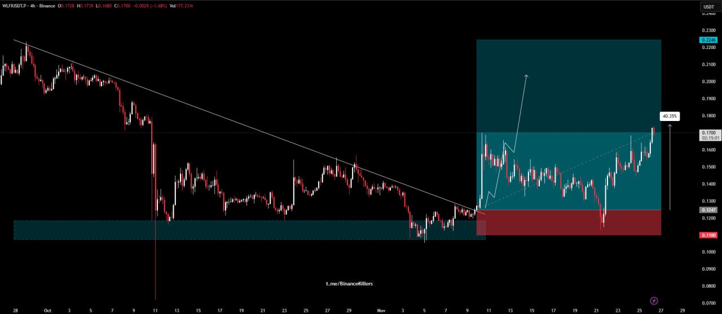Click the 0.2246 take-profit price tag

coord(707,40)
